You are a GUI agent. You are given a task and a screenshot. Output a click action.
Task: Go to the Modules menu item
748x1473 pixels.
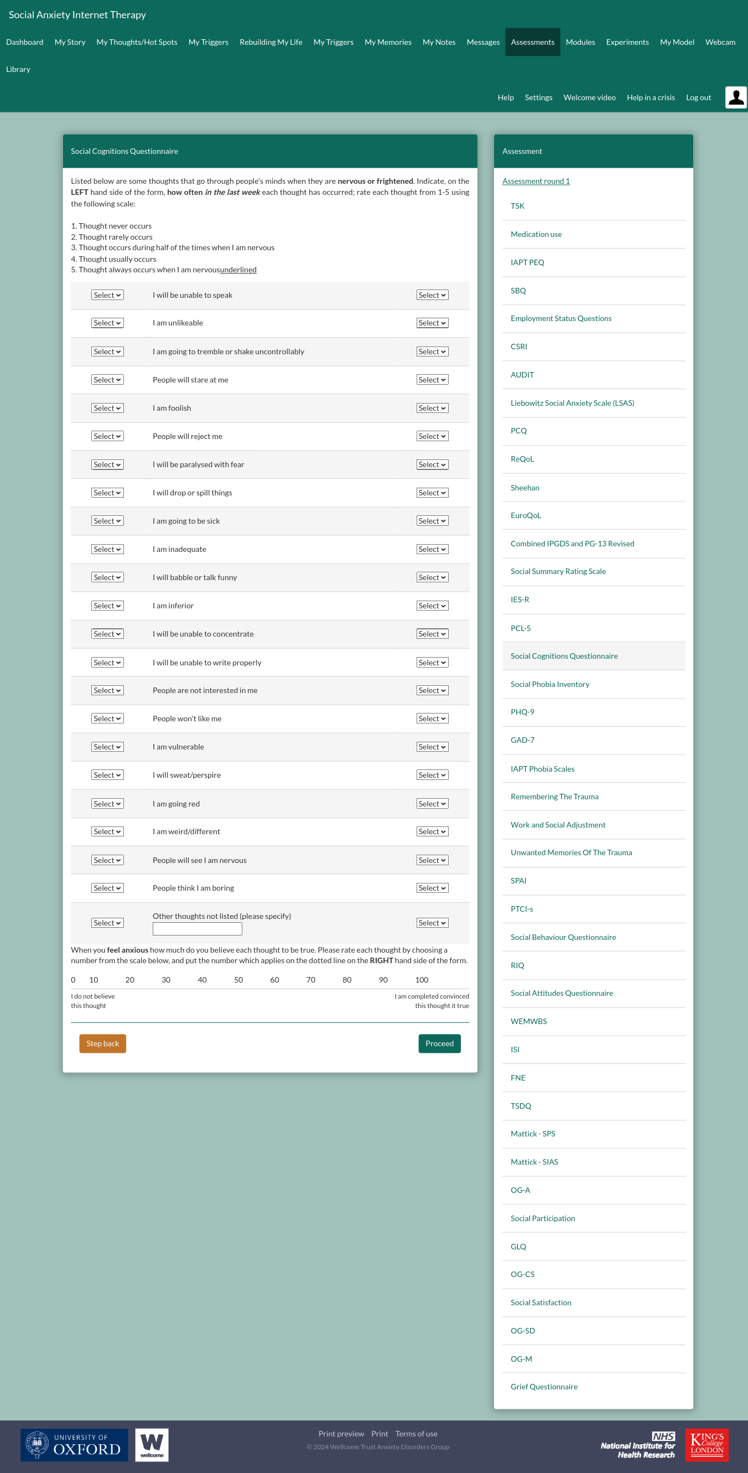[x=580, y=42]
